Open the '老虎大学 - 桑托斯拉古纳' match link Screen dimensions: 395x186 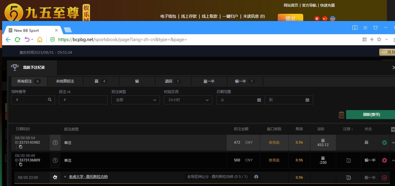(x=88, y=177)
